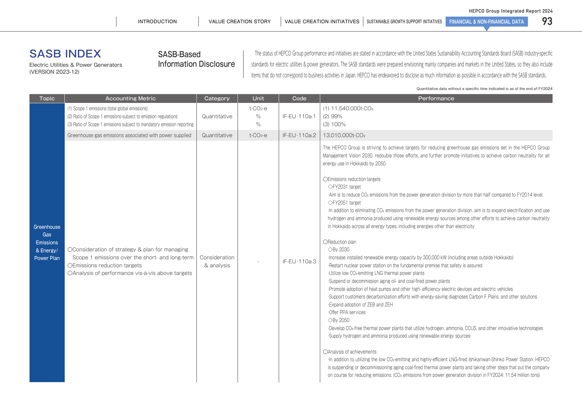Click 'Analysis of achievements' subheading
The image size is (582, 412).
[350, 352]
